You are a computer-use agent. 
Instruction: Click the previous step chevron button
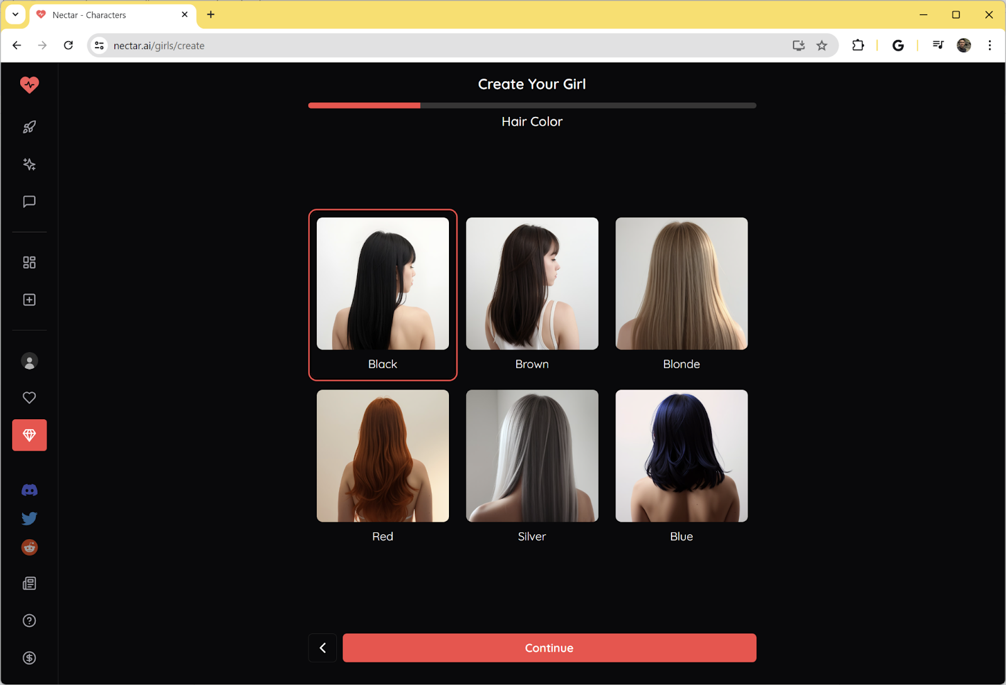[x=323, y=648]
